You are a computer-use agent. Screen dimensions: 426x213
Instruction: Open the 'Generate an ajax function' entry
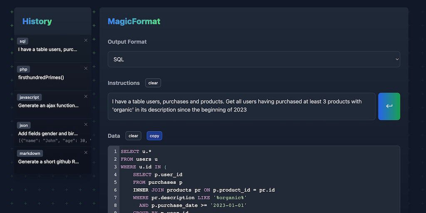[48, 105]
